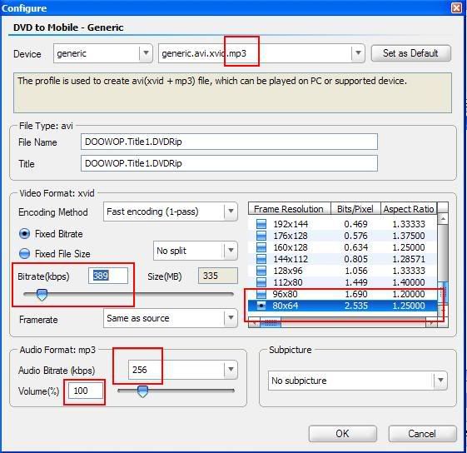Select the 144x112 resolution icon
This screenshot has width=467, height=453.
click(261, 259)
